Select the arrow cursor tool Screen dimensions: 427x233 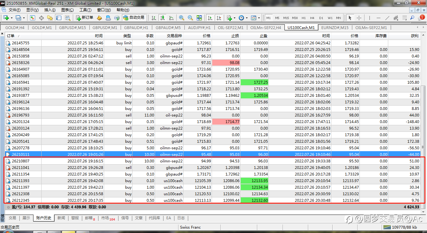[350, 18]
